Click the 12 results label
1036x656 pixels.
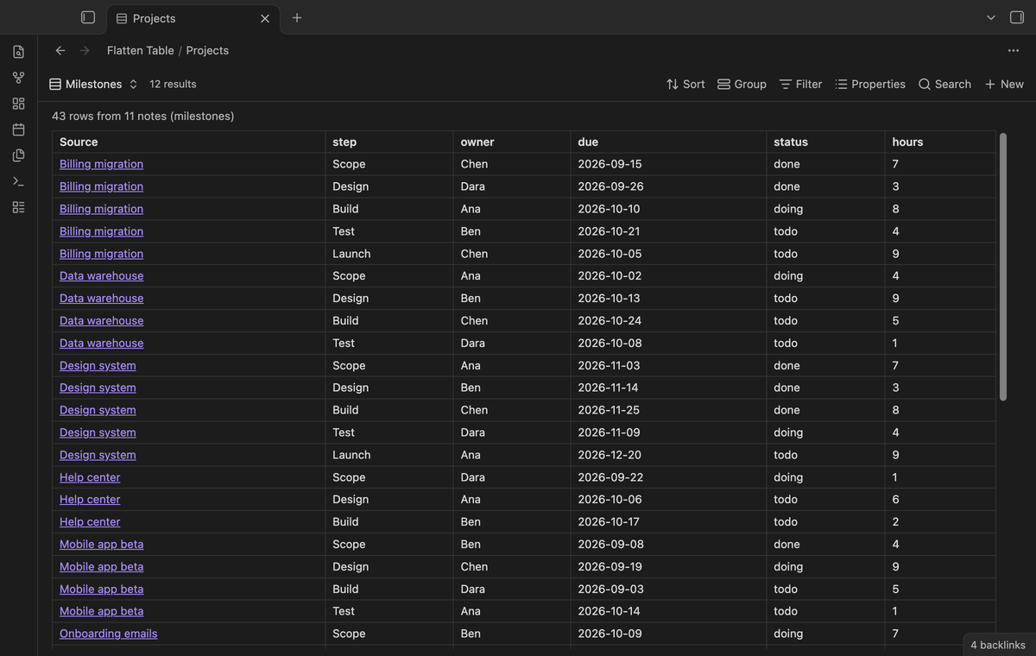click(x=173, y=84)
